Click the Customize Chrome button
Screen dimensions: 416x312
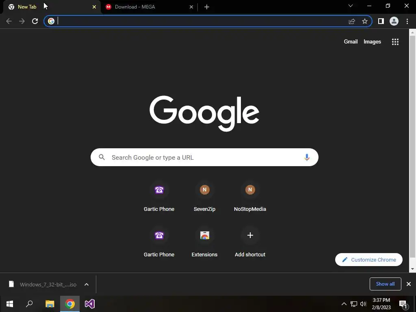(x=369, y=260)
